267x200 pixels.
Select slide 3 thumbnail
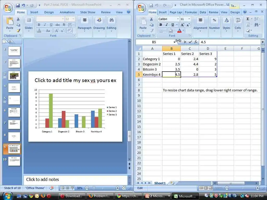[x=14, y=75]
